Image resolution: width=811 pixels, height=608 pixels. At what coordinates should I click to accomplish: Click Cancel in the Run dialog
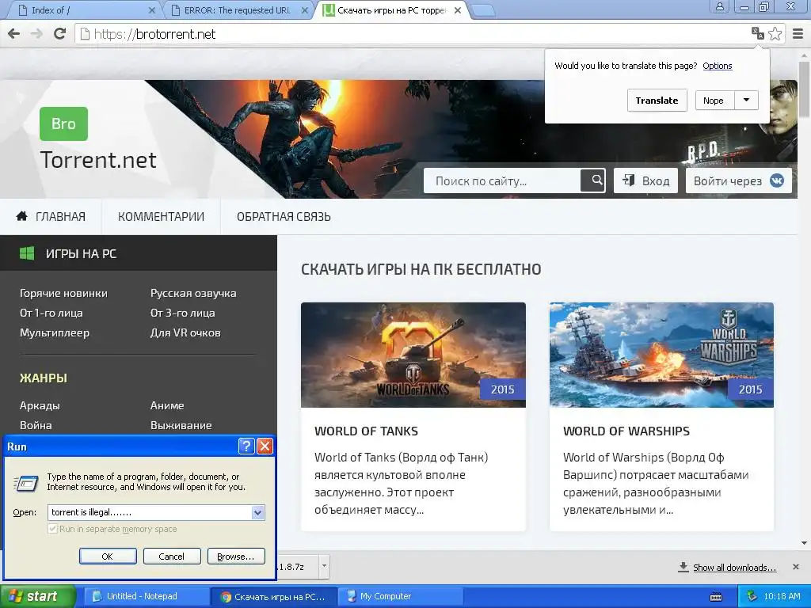(171, 557)
